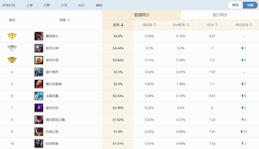Sort by 登场率 column
Viewport: 259px width, 149px height.
point(149,25)
